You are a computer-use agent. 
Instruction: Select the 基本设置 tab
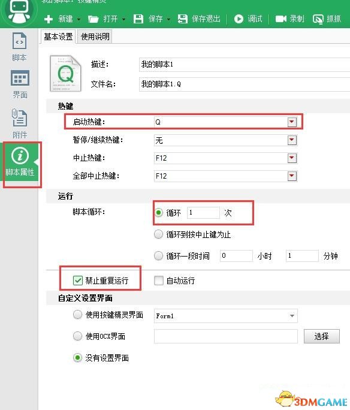pyautogui.click(x=58, y=37)
